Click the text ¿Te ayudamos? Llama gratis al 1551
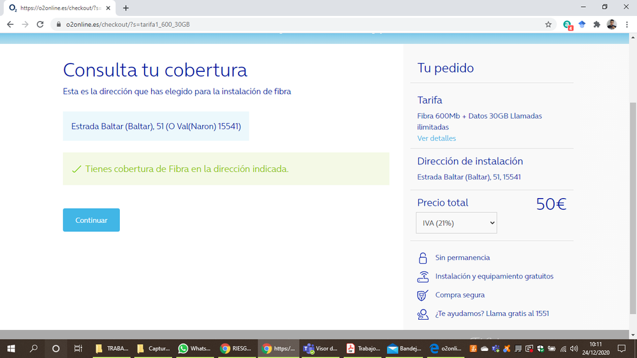637x358 pixels. point(492,313)
